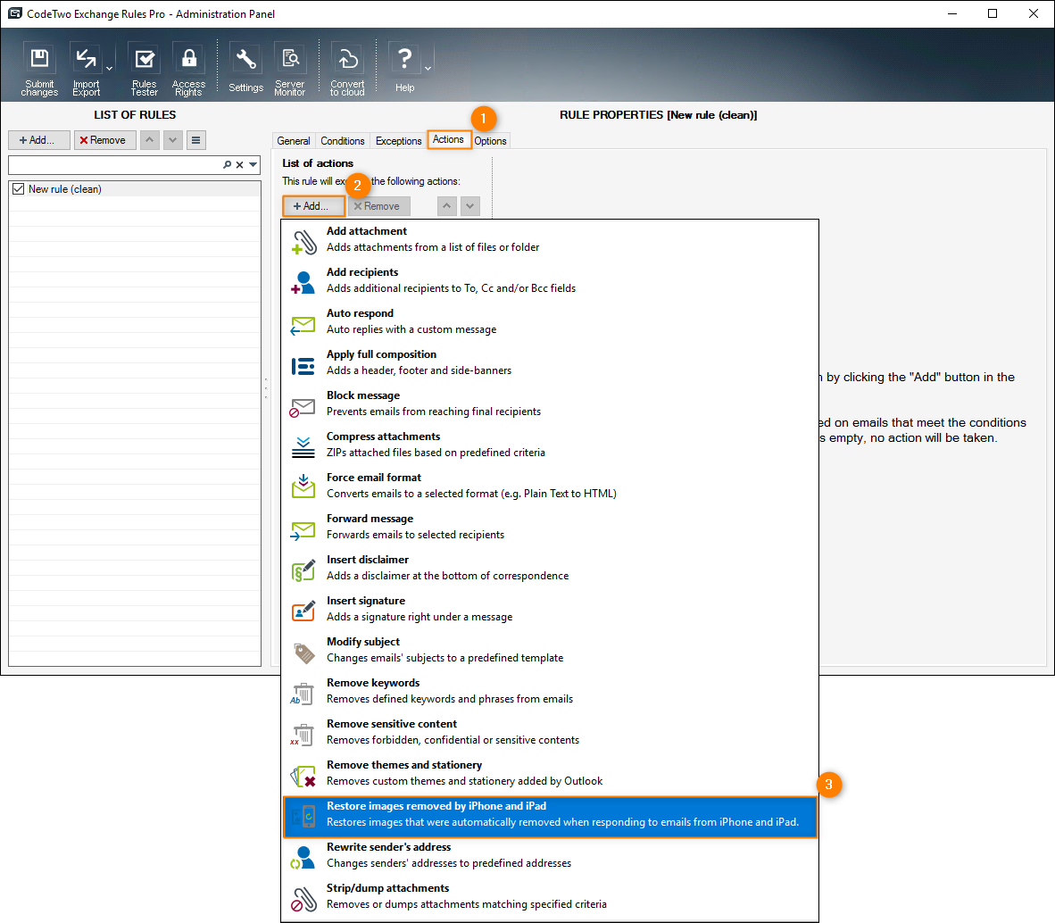
Task: Click the Remove keywords trash icon
Action: tap(303, 694)
